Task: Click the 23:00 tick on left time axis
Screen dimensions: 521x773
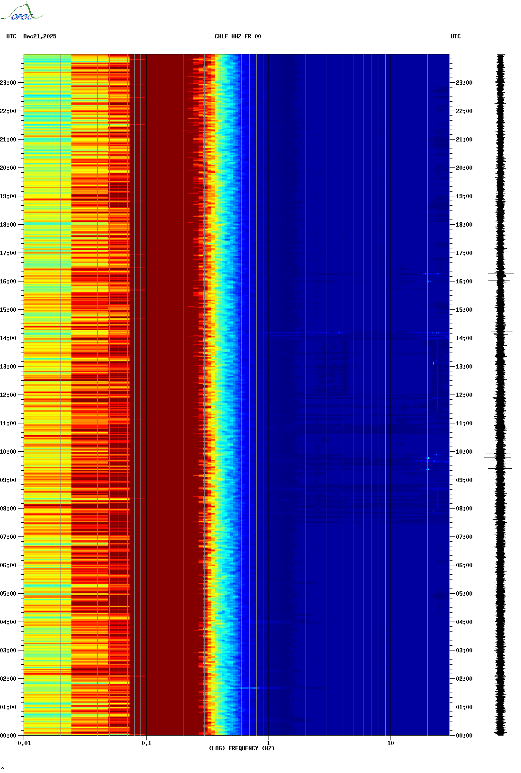Action: 9,83
